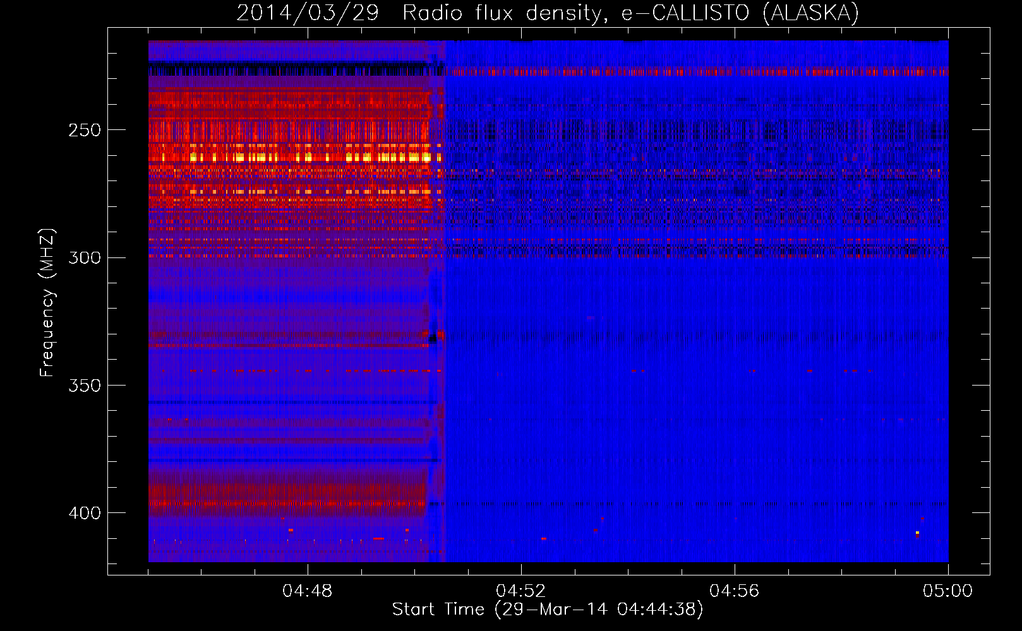
Task: Click the '05:00' time tick label
Action: coord(948,591)
